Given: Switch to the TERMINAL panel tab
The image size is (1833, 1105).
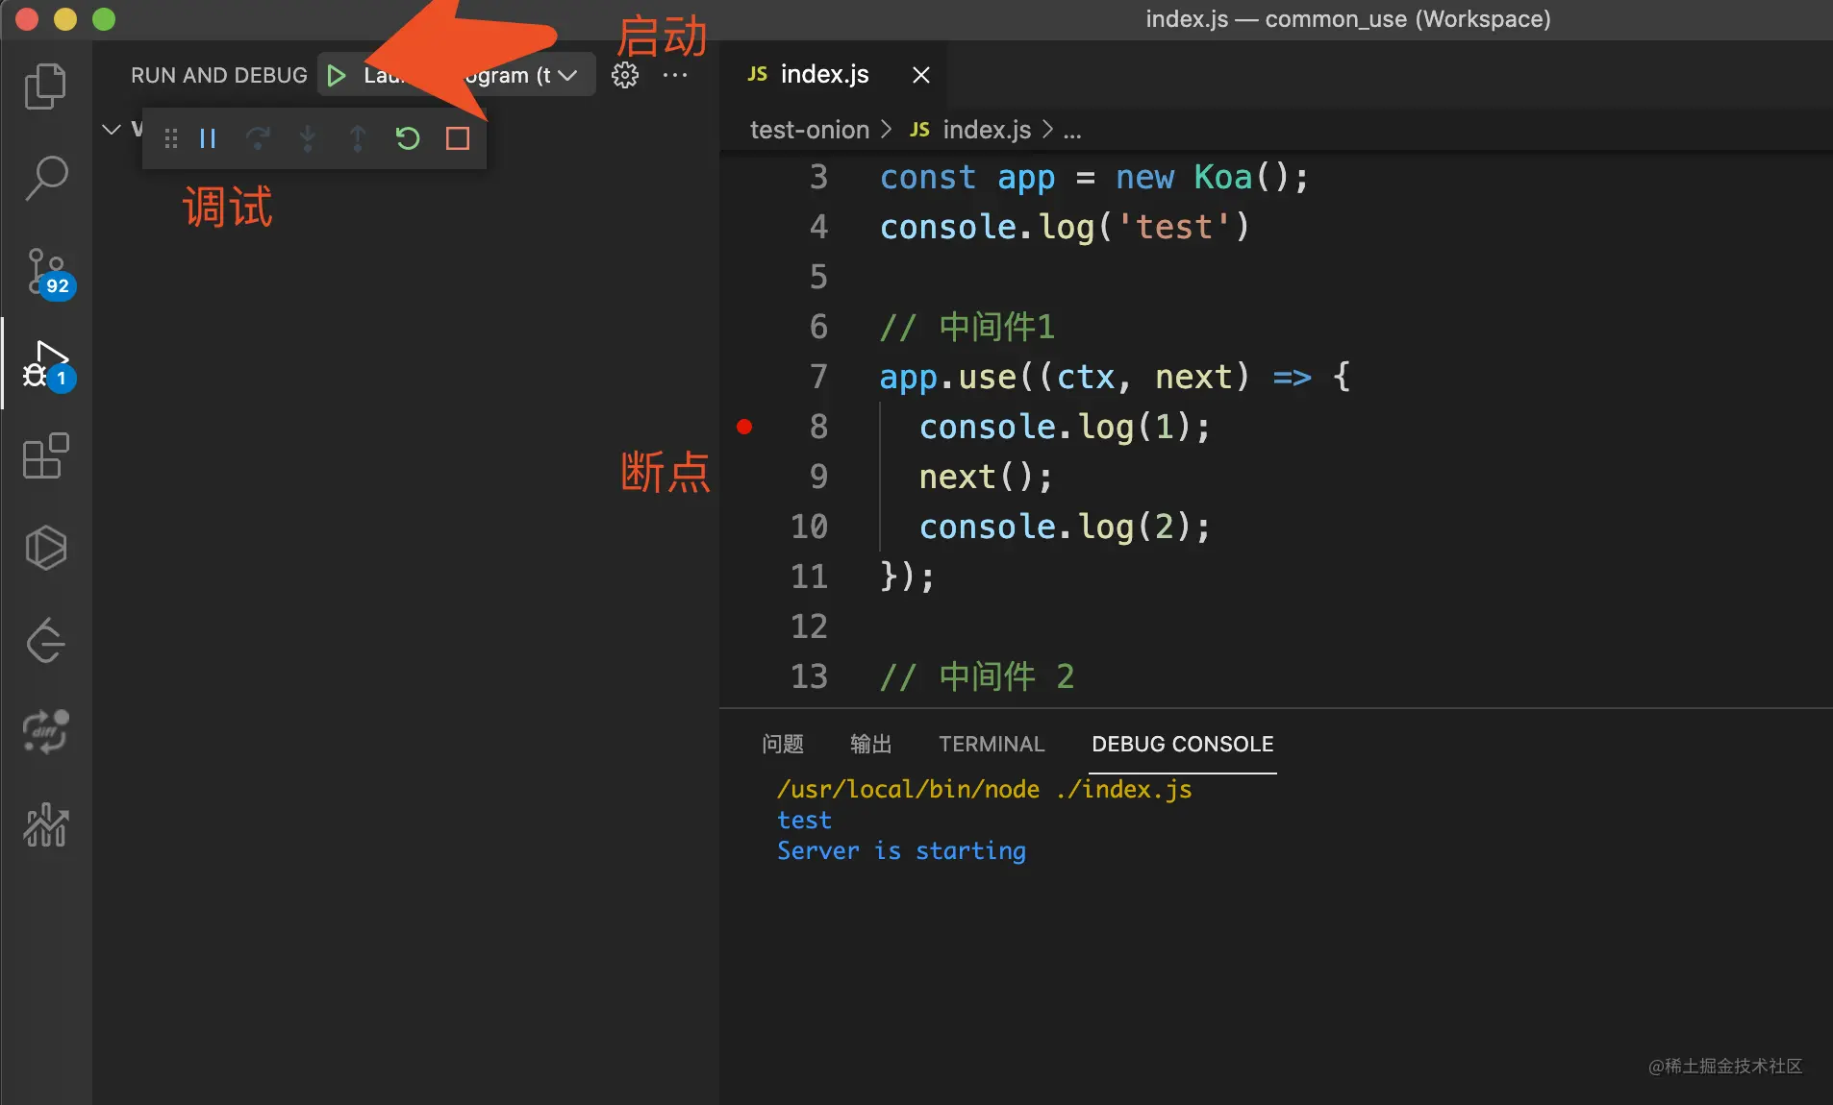Looking at the screenshot, I should [991, 744].
